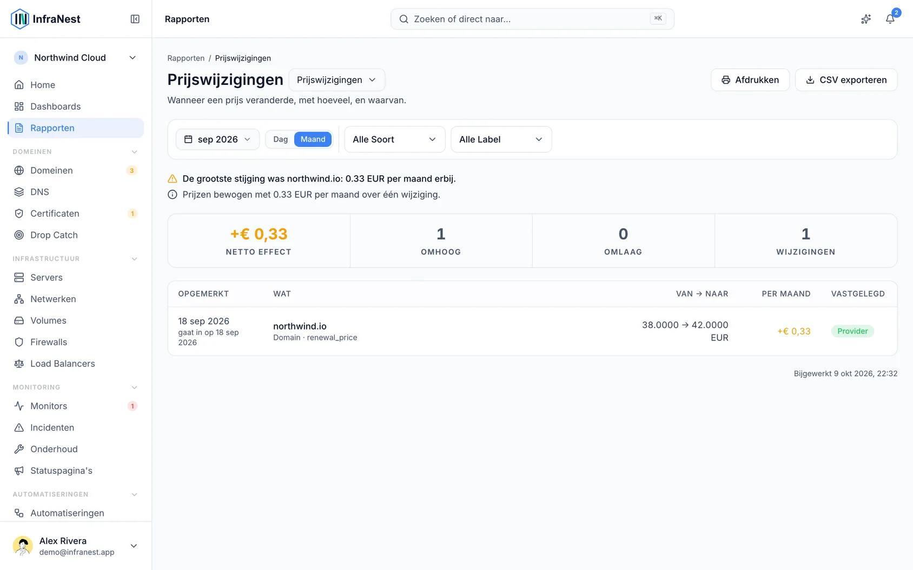Image resolution: width=913 pixels, height=570 pixels.
Task: Open Alex Rivera account menu
Action: click(76, 546)
